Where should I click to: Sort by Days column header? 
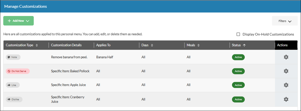point(147,45)
